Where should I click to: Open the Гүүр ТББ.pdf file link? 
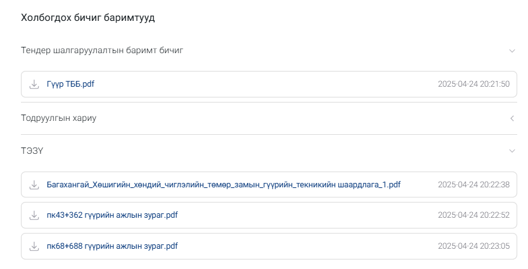click(70, 84)
